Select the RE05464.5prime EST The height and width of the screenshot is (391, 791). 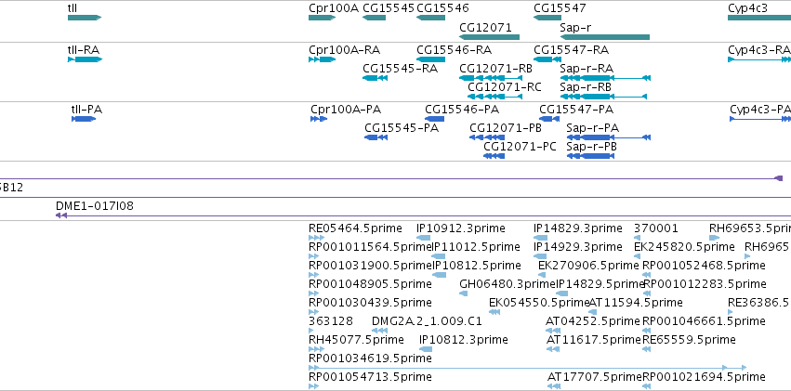point(316,238)
